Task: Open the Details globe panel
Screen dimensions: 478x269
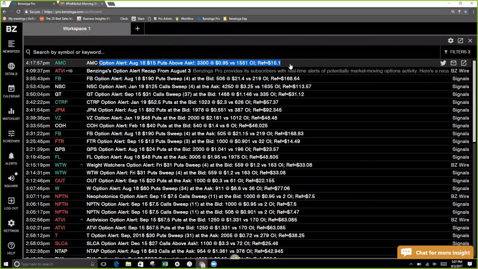Action: click(11, 69)
